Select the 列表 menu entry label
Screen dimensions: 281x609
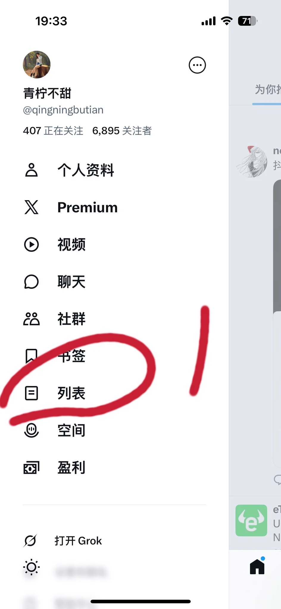tap(71, 393)
